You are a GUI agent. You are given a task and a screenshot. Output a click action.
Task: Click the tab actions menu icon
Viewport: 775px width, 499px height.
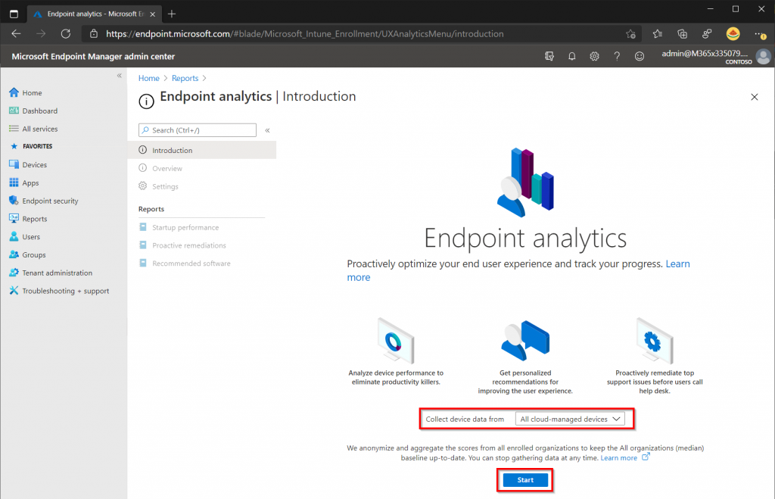[14, 14]
